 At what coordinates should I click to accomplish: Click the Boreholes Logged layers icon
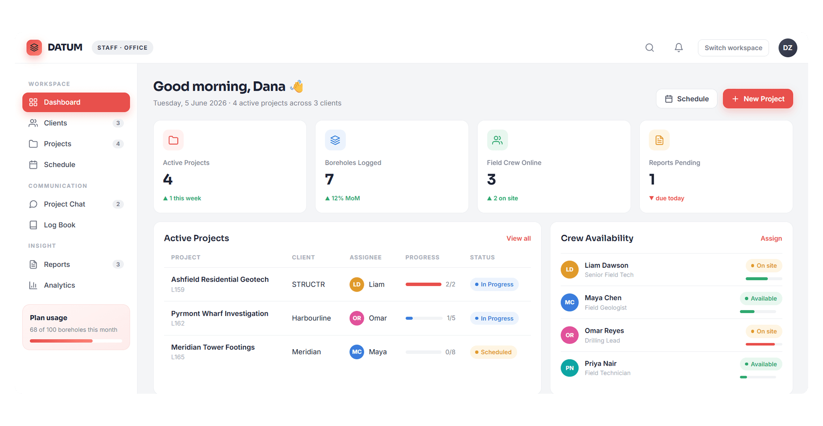click(x=335, y=140)
